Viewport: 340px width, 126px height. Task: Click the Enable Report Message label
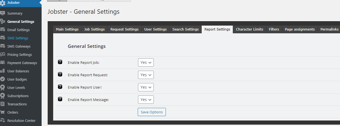point(88,100)
